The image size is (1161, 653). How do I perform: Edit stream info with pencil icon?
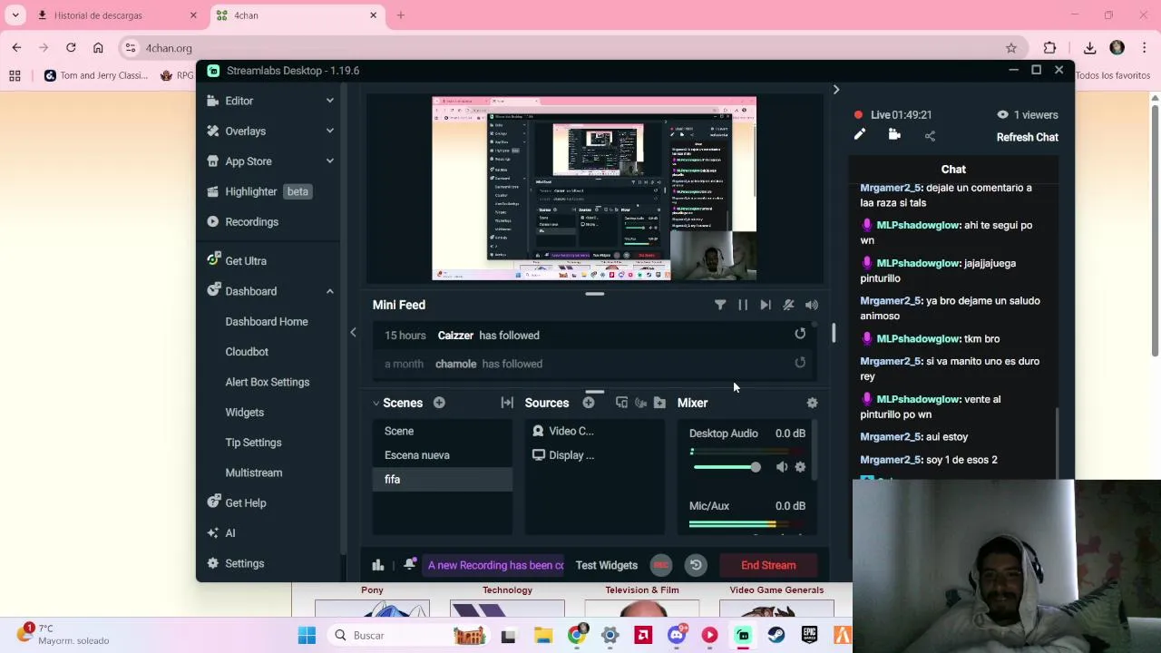pyautogui.click(x=860, y=135)
